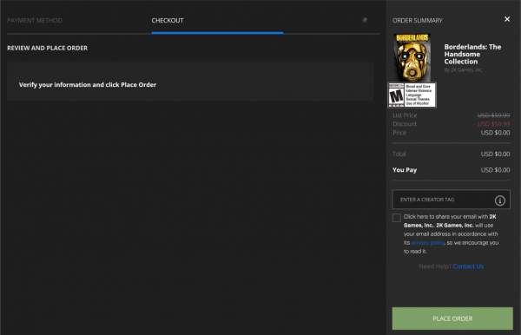Open 2K Games privacy policy link

pyautogui.click(x=428, y=243)
